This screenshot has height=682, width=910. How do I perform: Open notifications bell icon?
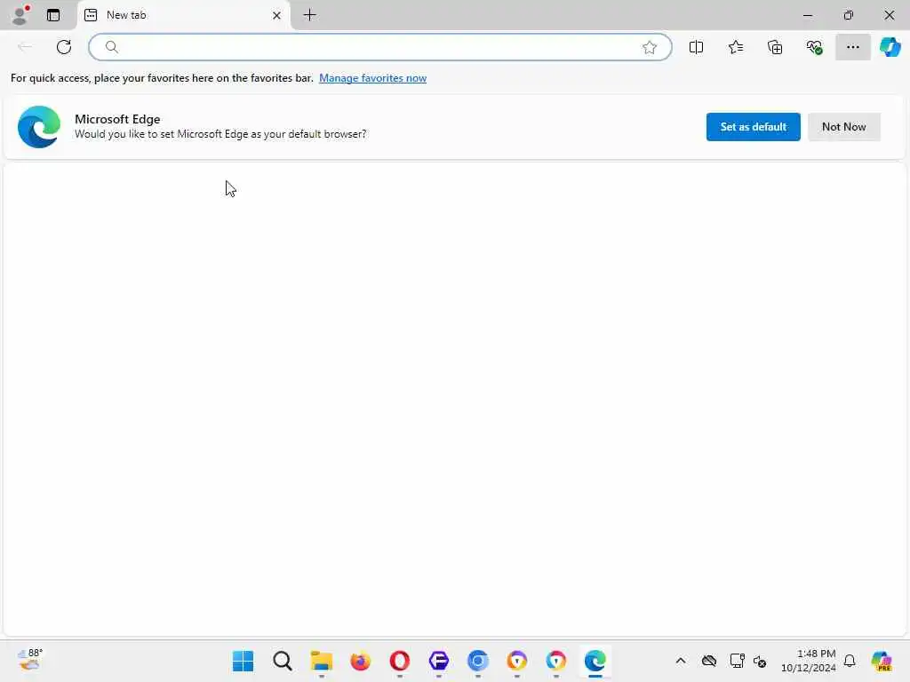click(x=849, y=661)
